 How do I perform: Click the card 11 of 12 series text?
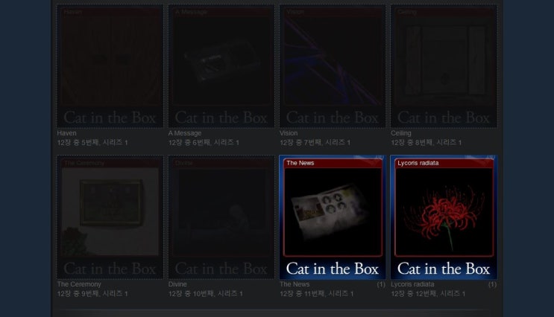tap(317, 293)
